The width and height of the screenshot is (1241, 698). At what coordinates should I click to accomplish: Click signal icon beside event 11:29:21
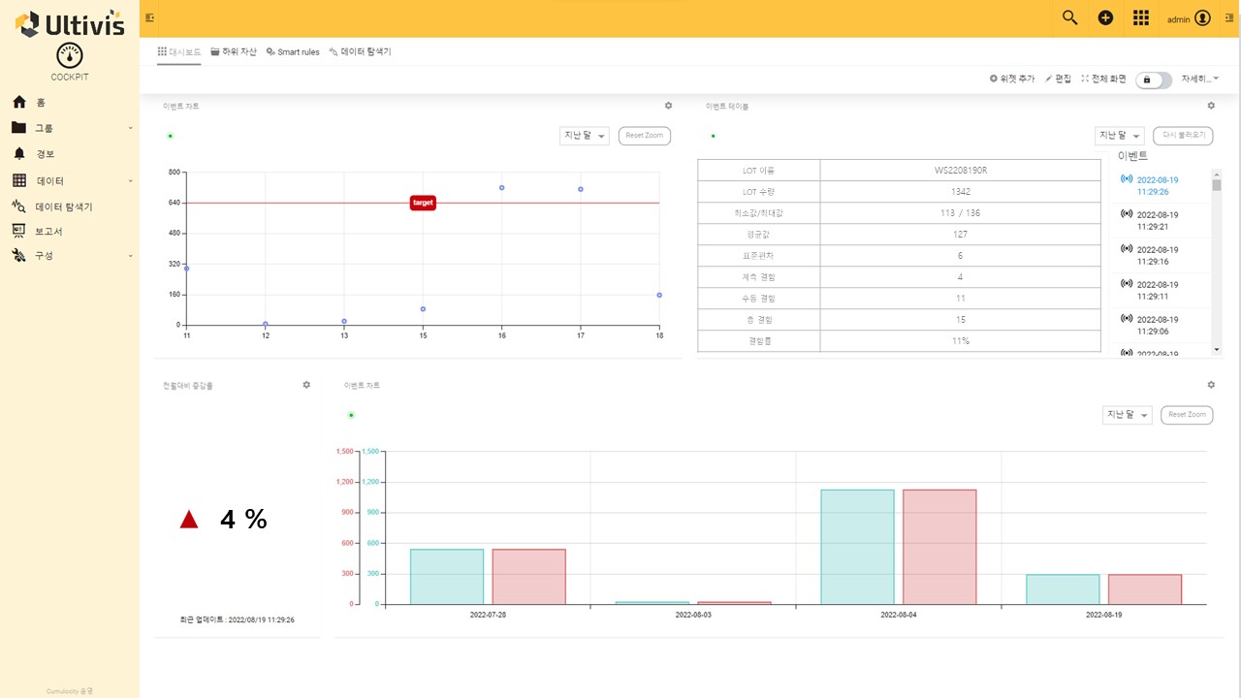[x=1126, y=214]
